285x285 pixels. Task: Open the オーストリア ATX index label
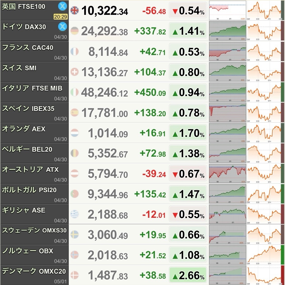pyautogui.click(x=30, y=170)
